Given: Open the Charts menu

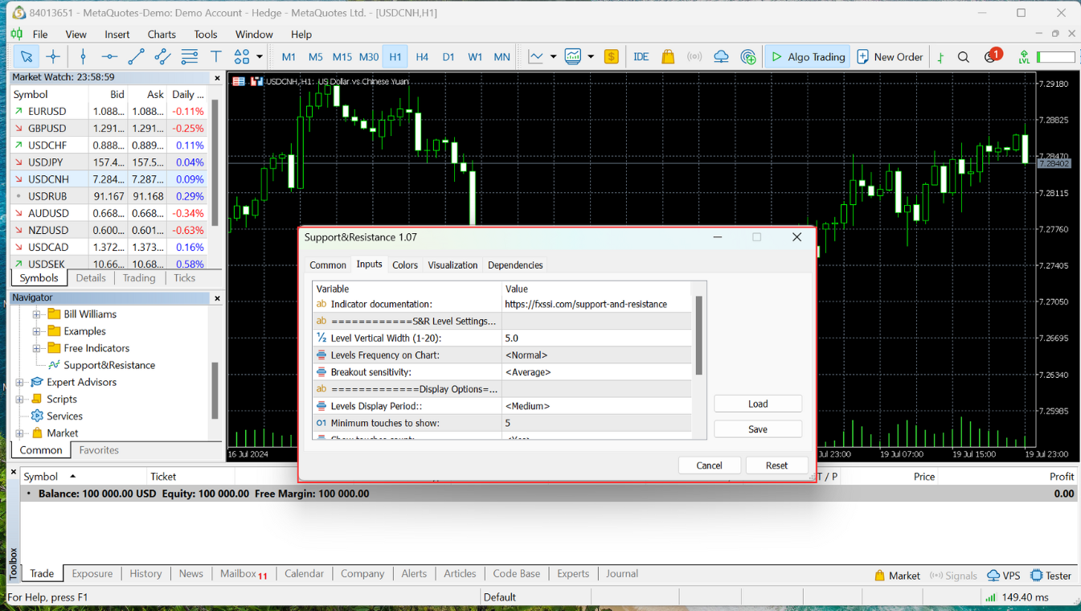Looking at the screenshot, I should point(162,35).
